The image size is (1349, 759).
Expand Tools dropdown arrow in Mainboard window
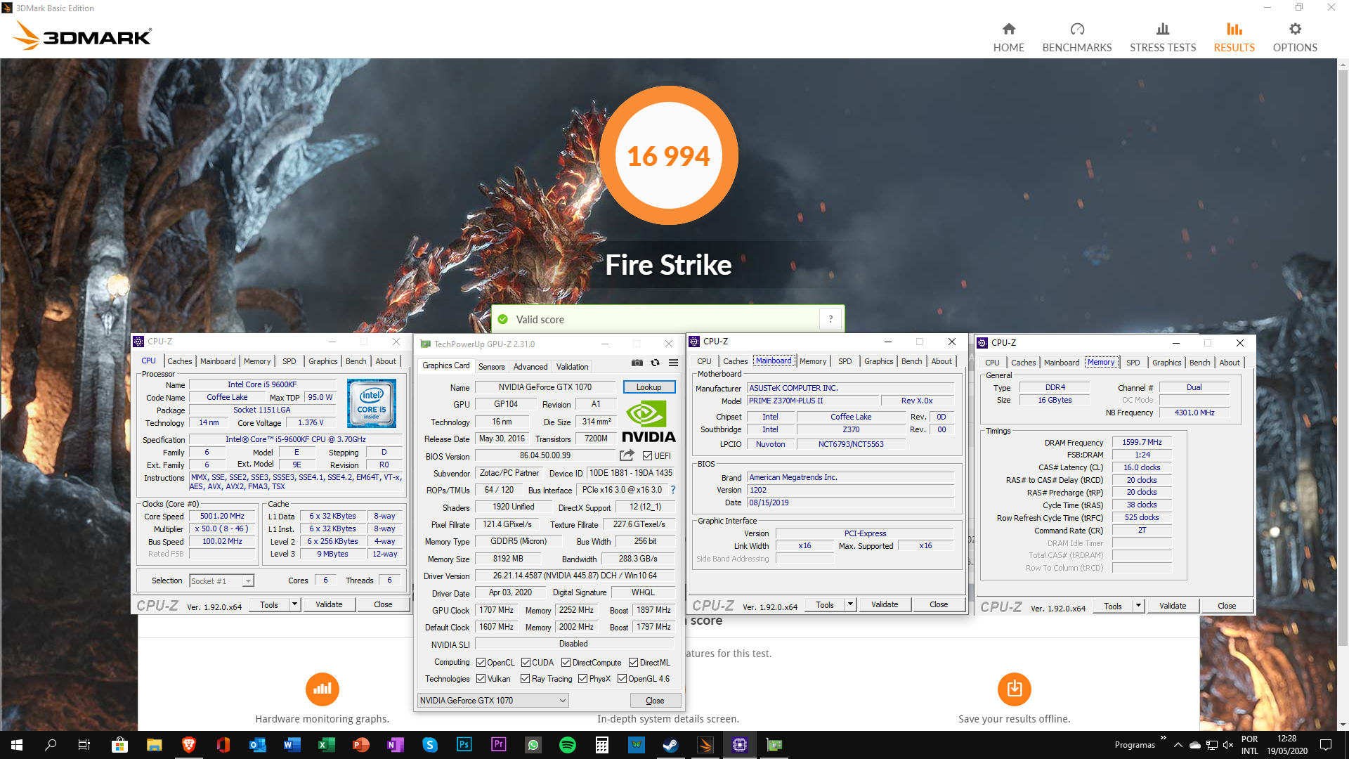(x=850, y=604)
